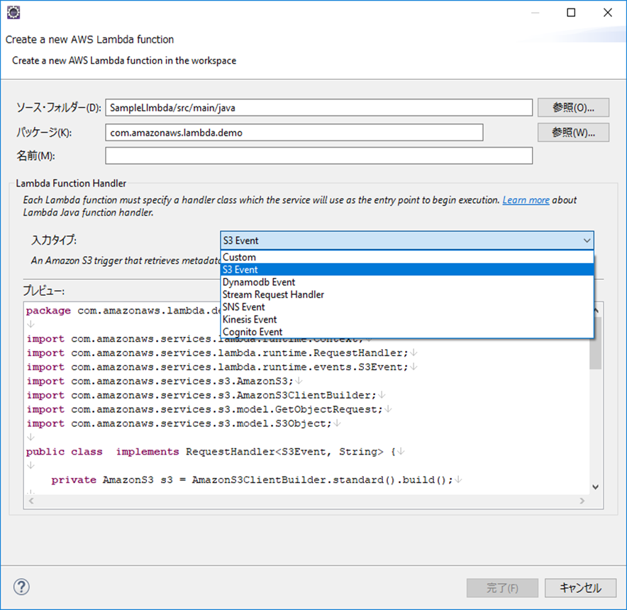Image resolution: width=627 pixels, height=610 pixels.
Task: Pick Dynamodb Event from the list
Action: [407, 282]
